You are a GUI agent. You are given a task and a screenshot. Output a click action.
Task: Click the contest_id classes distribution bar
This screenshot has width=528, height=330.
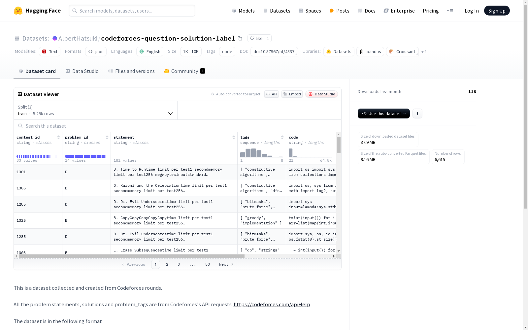36,156
